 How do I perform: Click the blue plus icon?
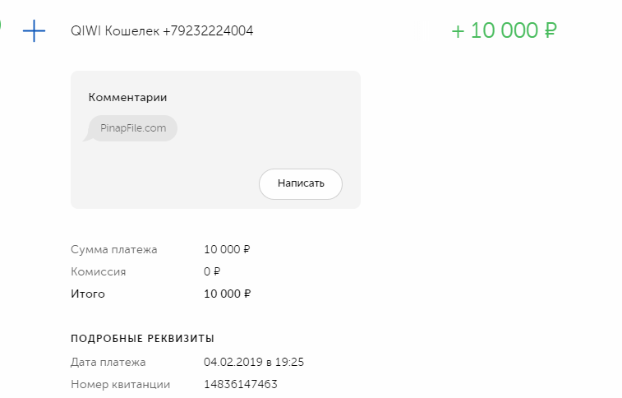tap(34, 31)
